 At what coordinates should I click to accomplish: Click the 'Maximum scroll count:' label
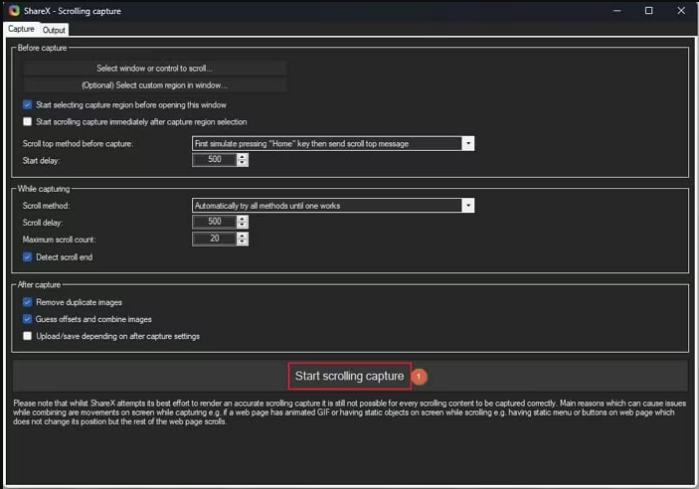59,240
